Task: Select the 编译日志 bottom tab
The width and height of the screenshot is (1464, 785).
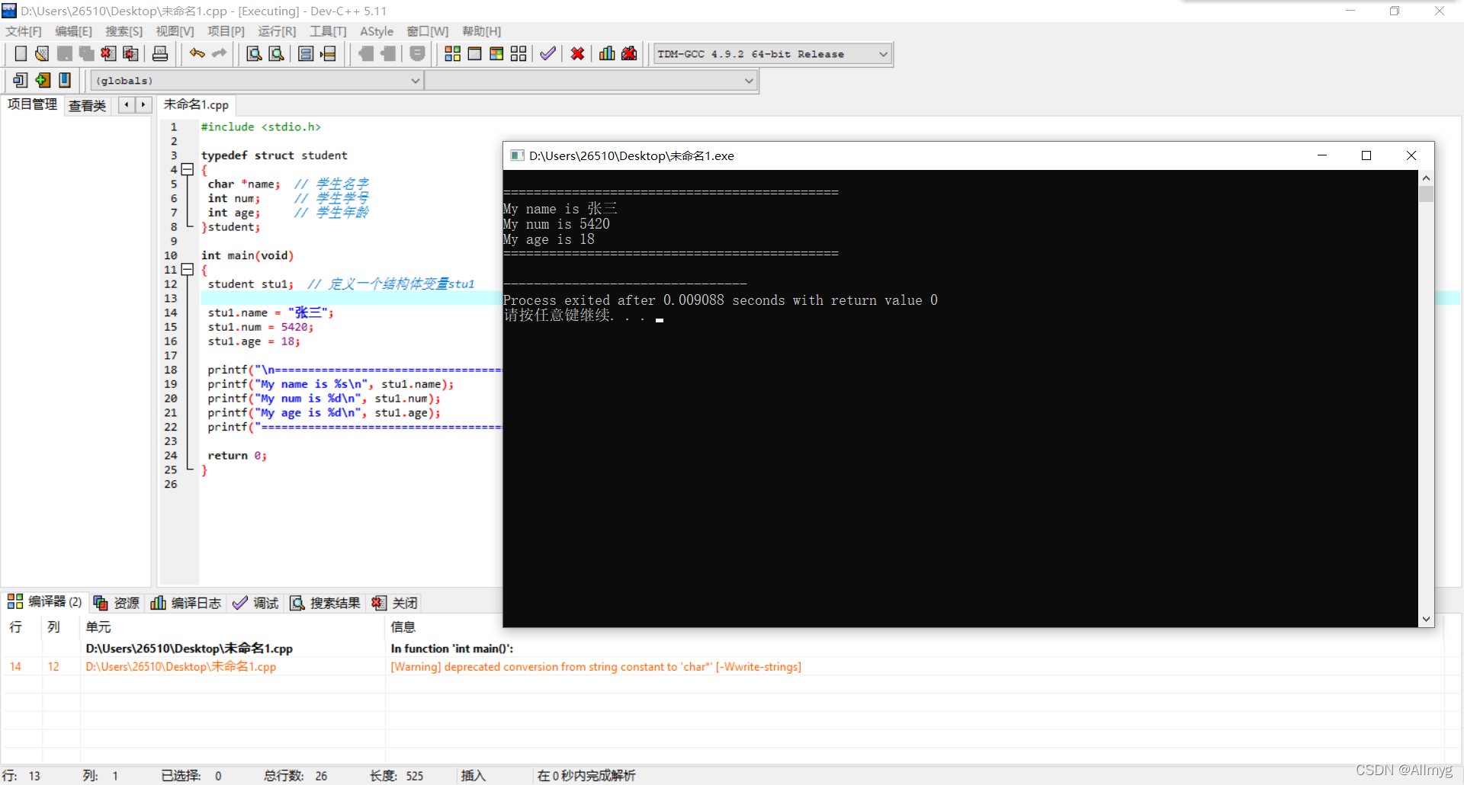Action: tap(186, 603)
